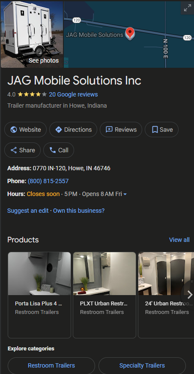The height and width of the screenshot is (374, 194).
Task: Open 20 Google reviews link
Action: point(73,94)
